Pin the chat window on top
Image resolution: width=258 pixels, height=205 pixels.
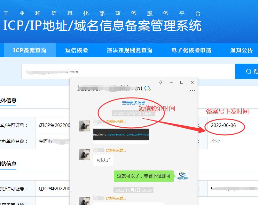(x=160, y=83)
